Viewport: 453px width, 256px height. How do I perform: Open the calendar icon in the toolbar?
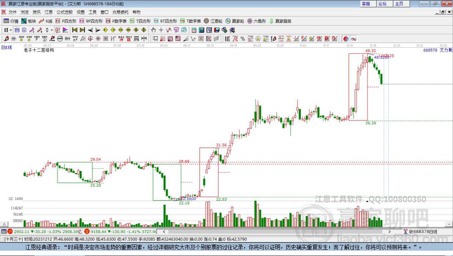[194, 30]
